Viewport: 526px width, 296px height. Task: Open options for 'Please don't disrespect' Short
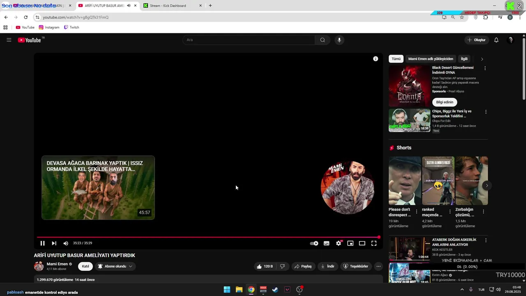click(x=417, y=212)
